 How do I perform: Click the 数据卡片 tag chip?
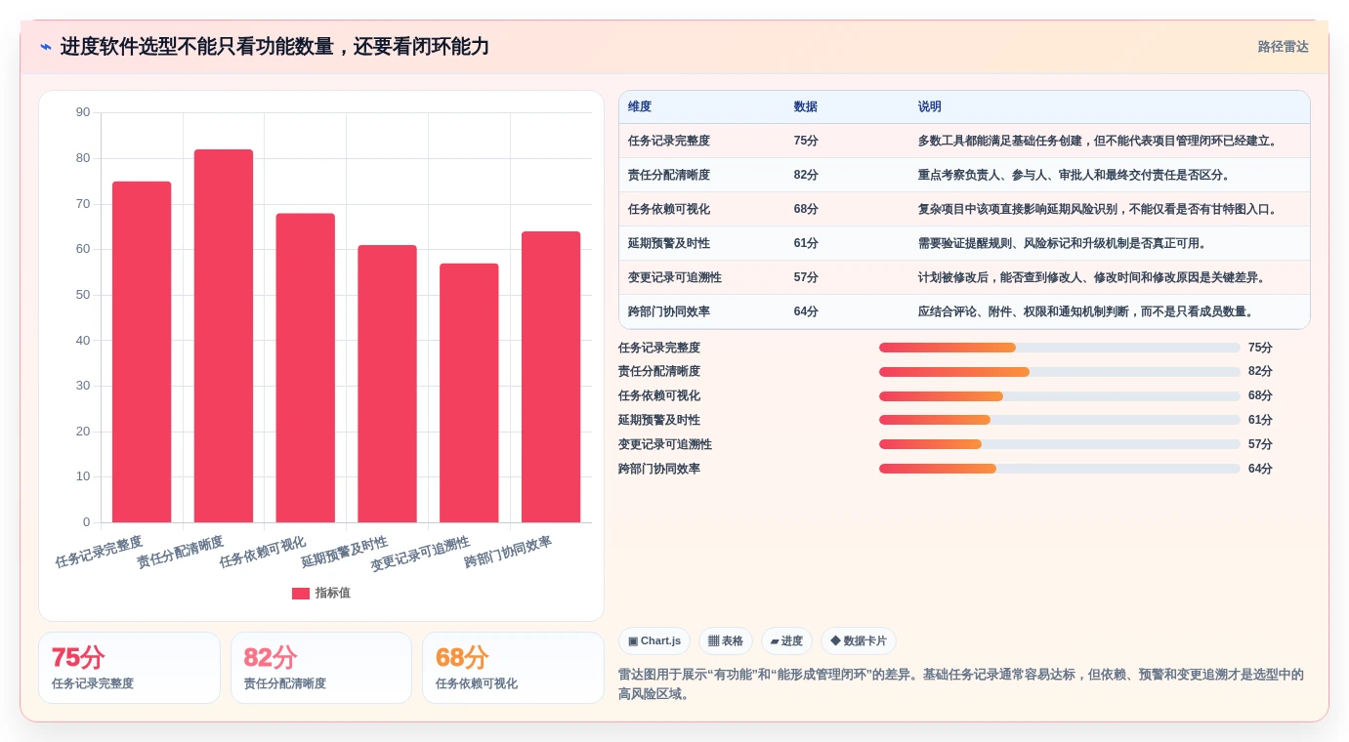point(859,641)
